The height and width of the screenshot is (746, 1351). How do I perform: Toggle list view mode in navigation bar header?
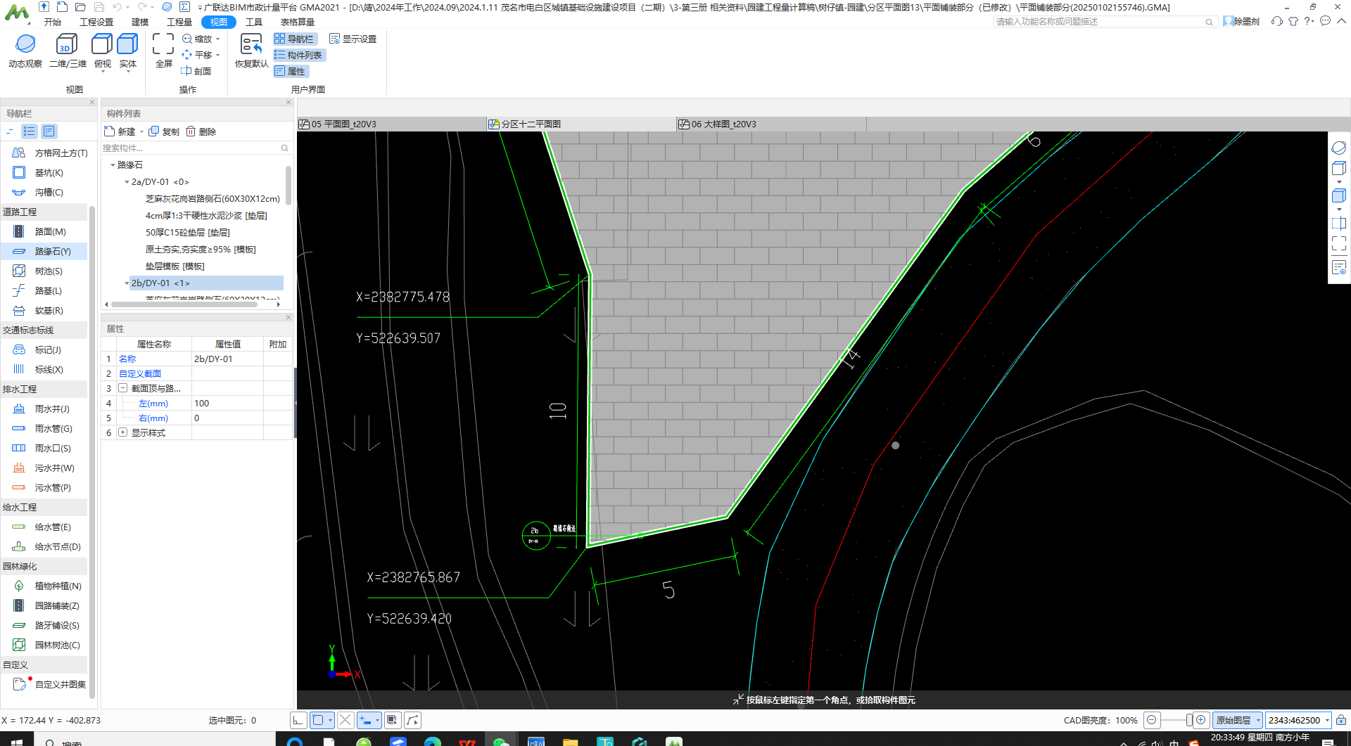[29, 131]
